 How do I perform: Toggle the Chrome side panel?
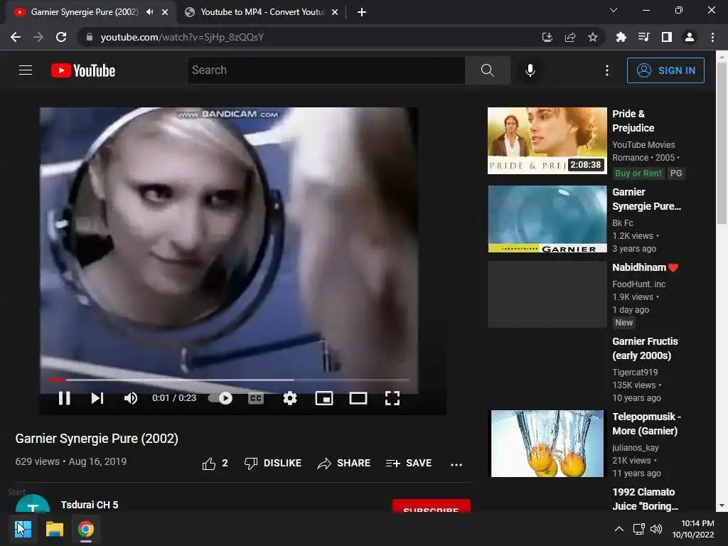(x=667, y=37)
